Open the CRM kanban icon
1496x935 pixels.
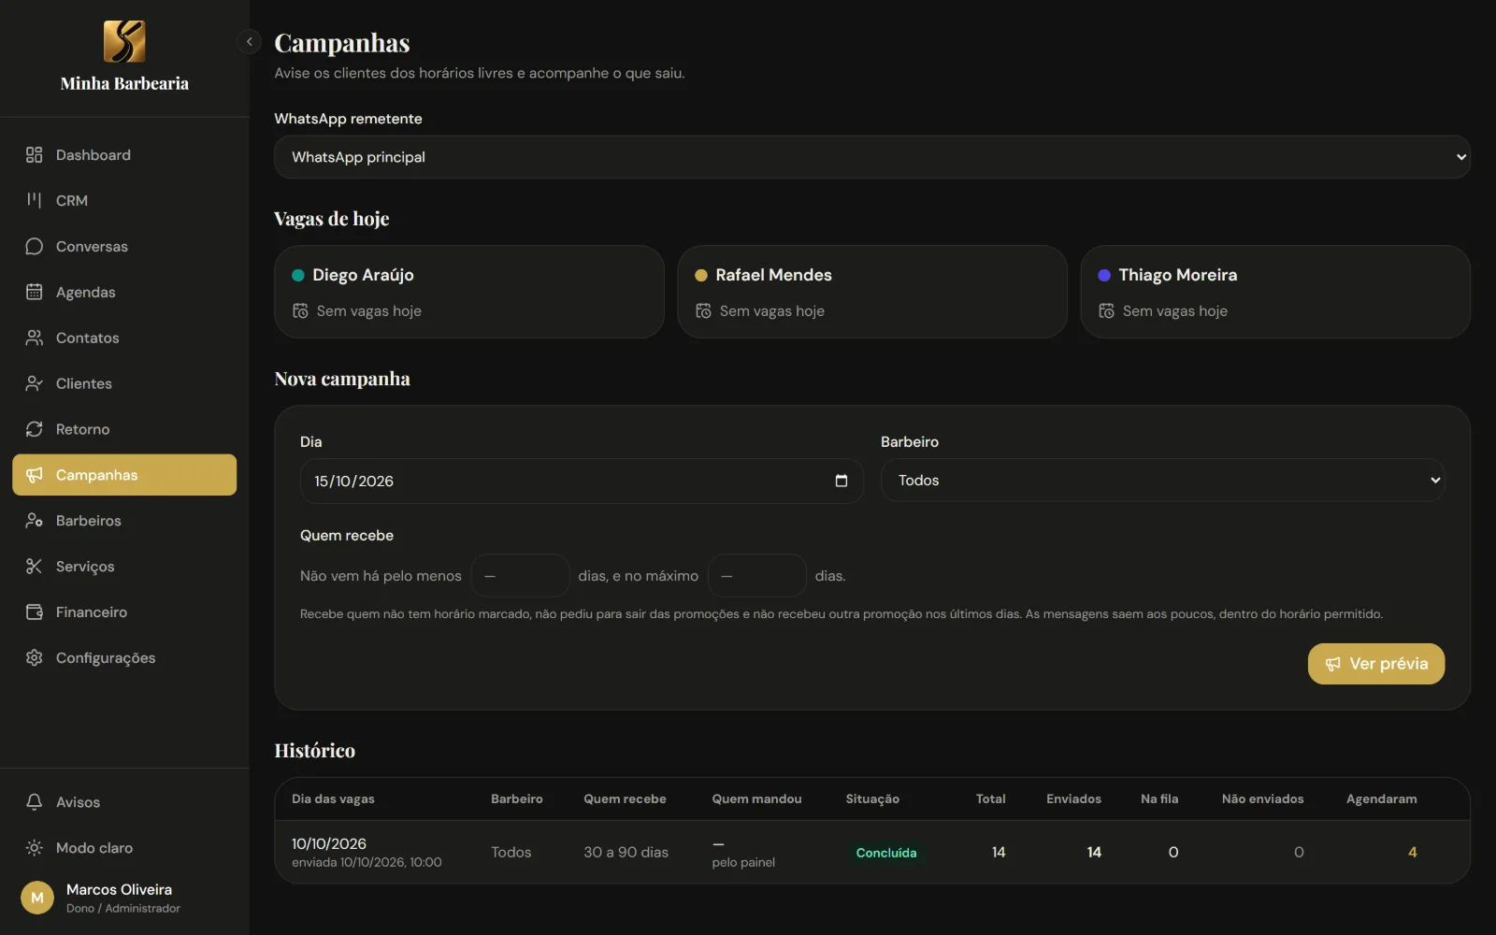[x=35, y=200]
